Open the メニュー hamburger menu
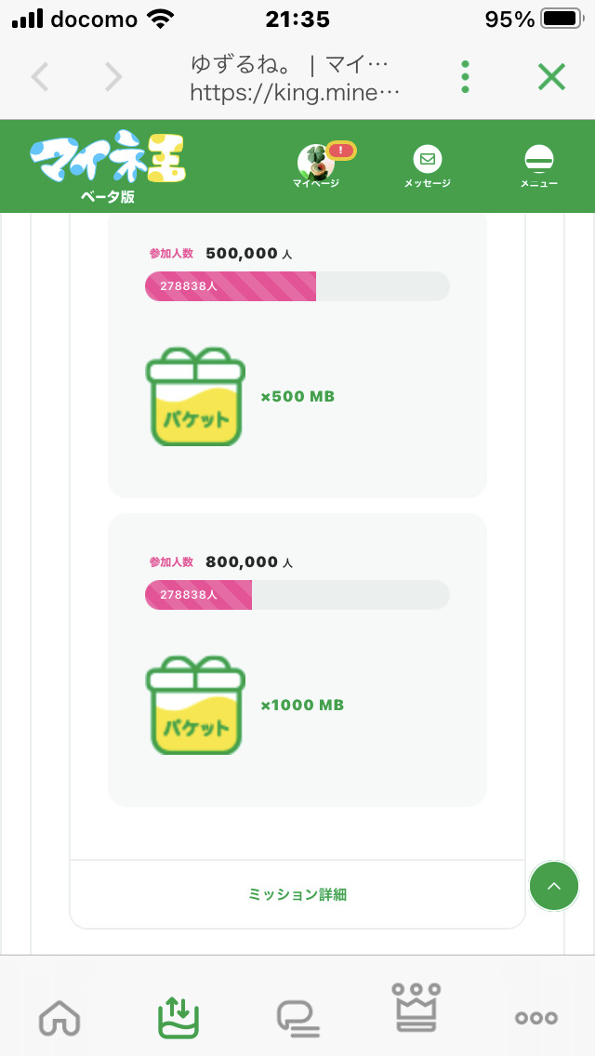Viewport: 595px width, 1056px height. [x=538, y=160]
